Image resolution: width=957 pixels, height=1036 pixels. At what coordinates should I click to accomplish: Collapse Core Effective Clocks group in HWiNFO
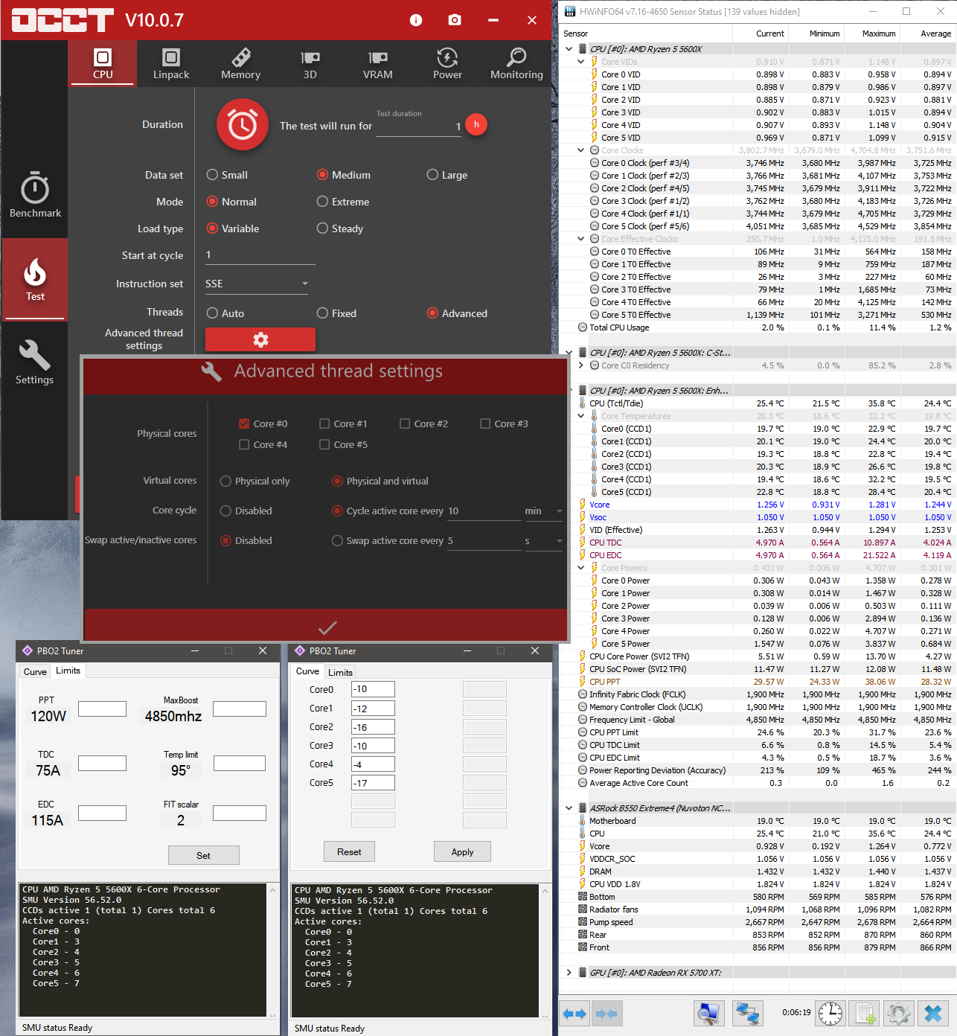coord(581,239)
